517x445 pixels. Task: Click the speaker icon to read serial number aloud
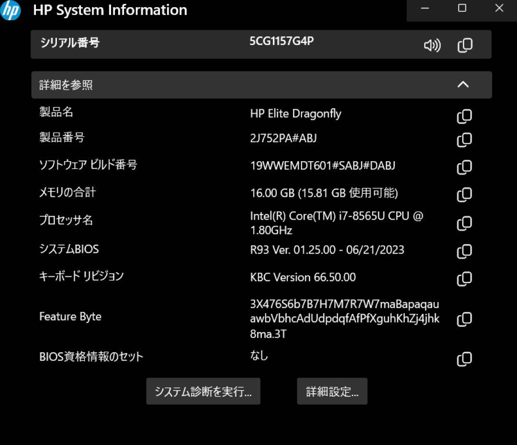(x=432, y=45)
